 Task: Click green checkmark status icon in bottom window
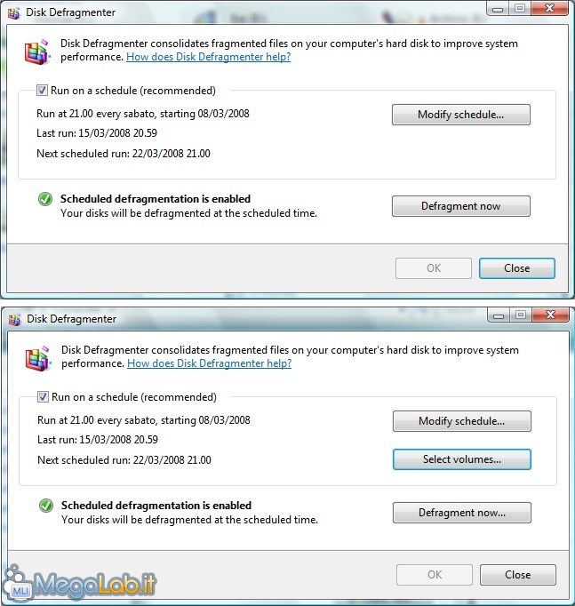[x=46, y=506]
